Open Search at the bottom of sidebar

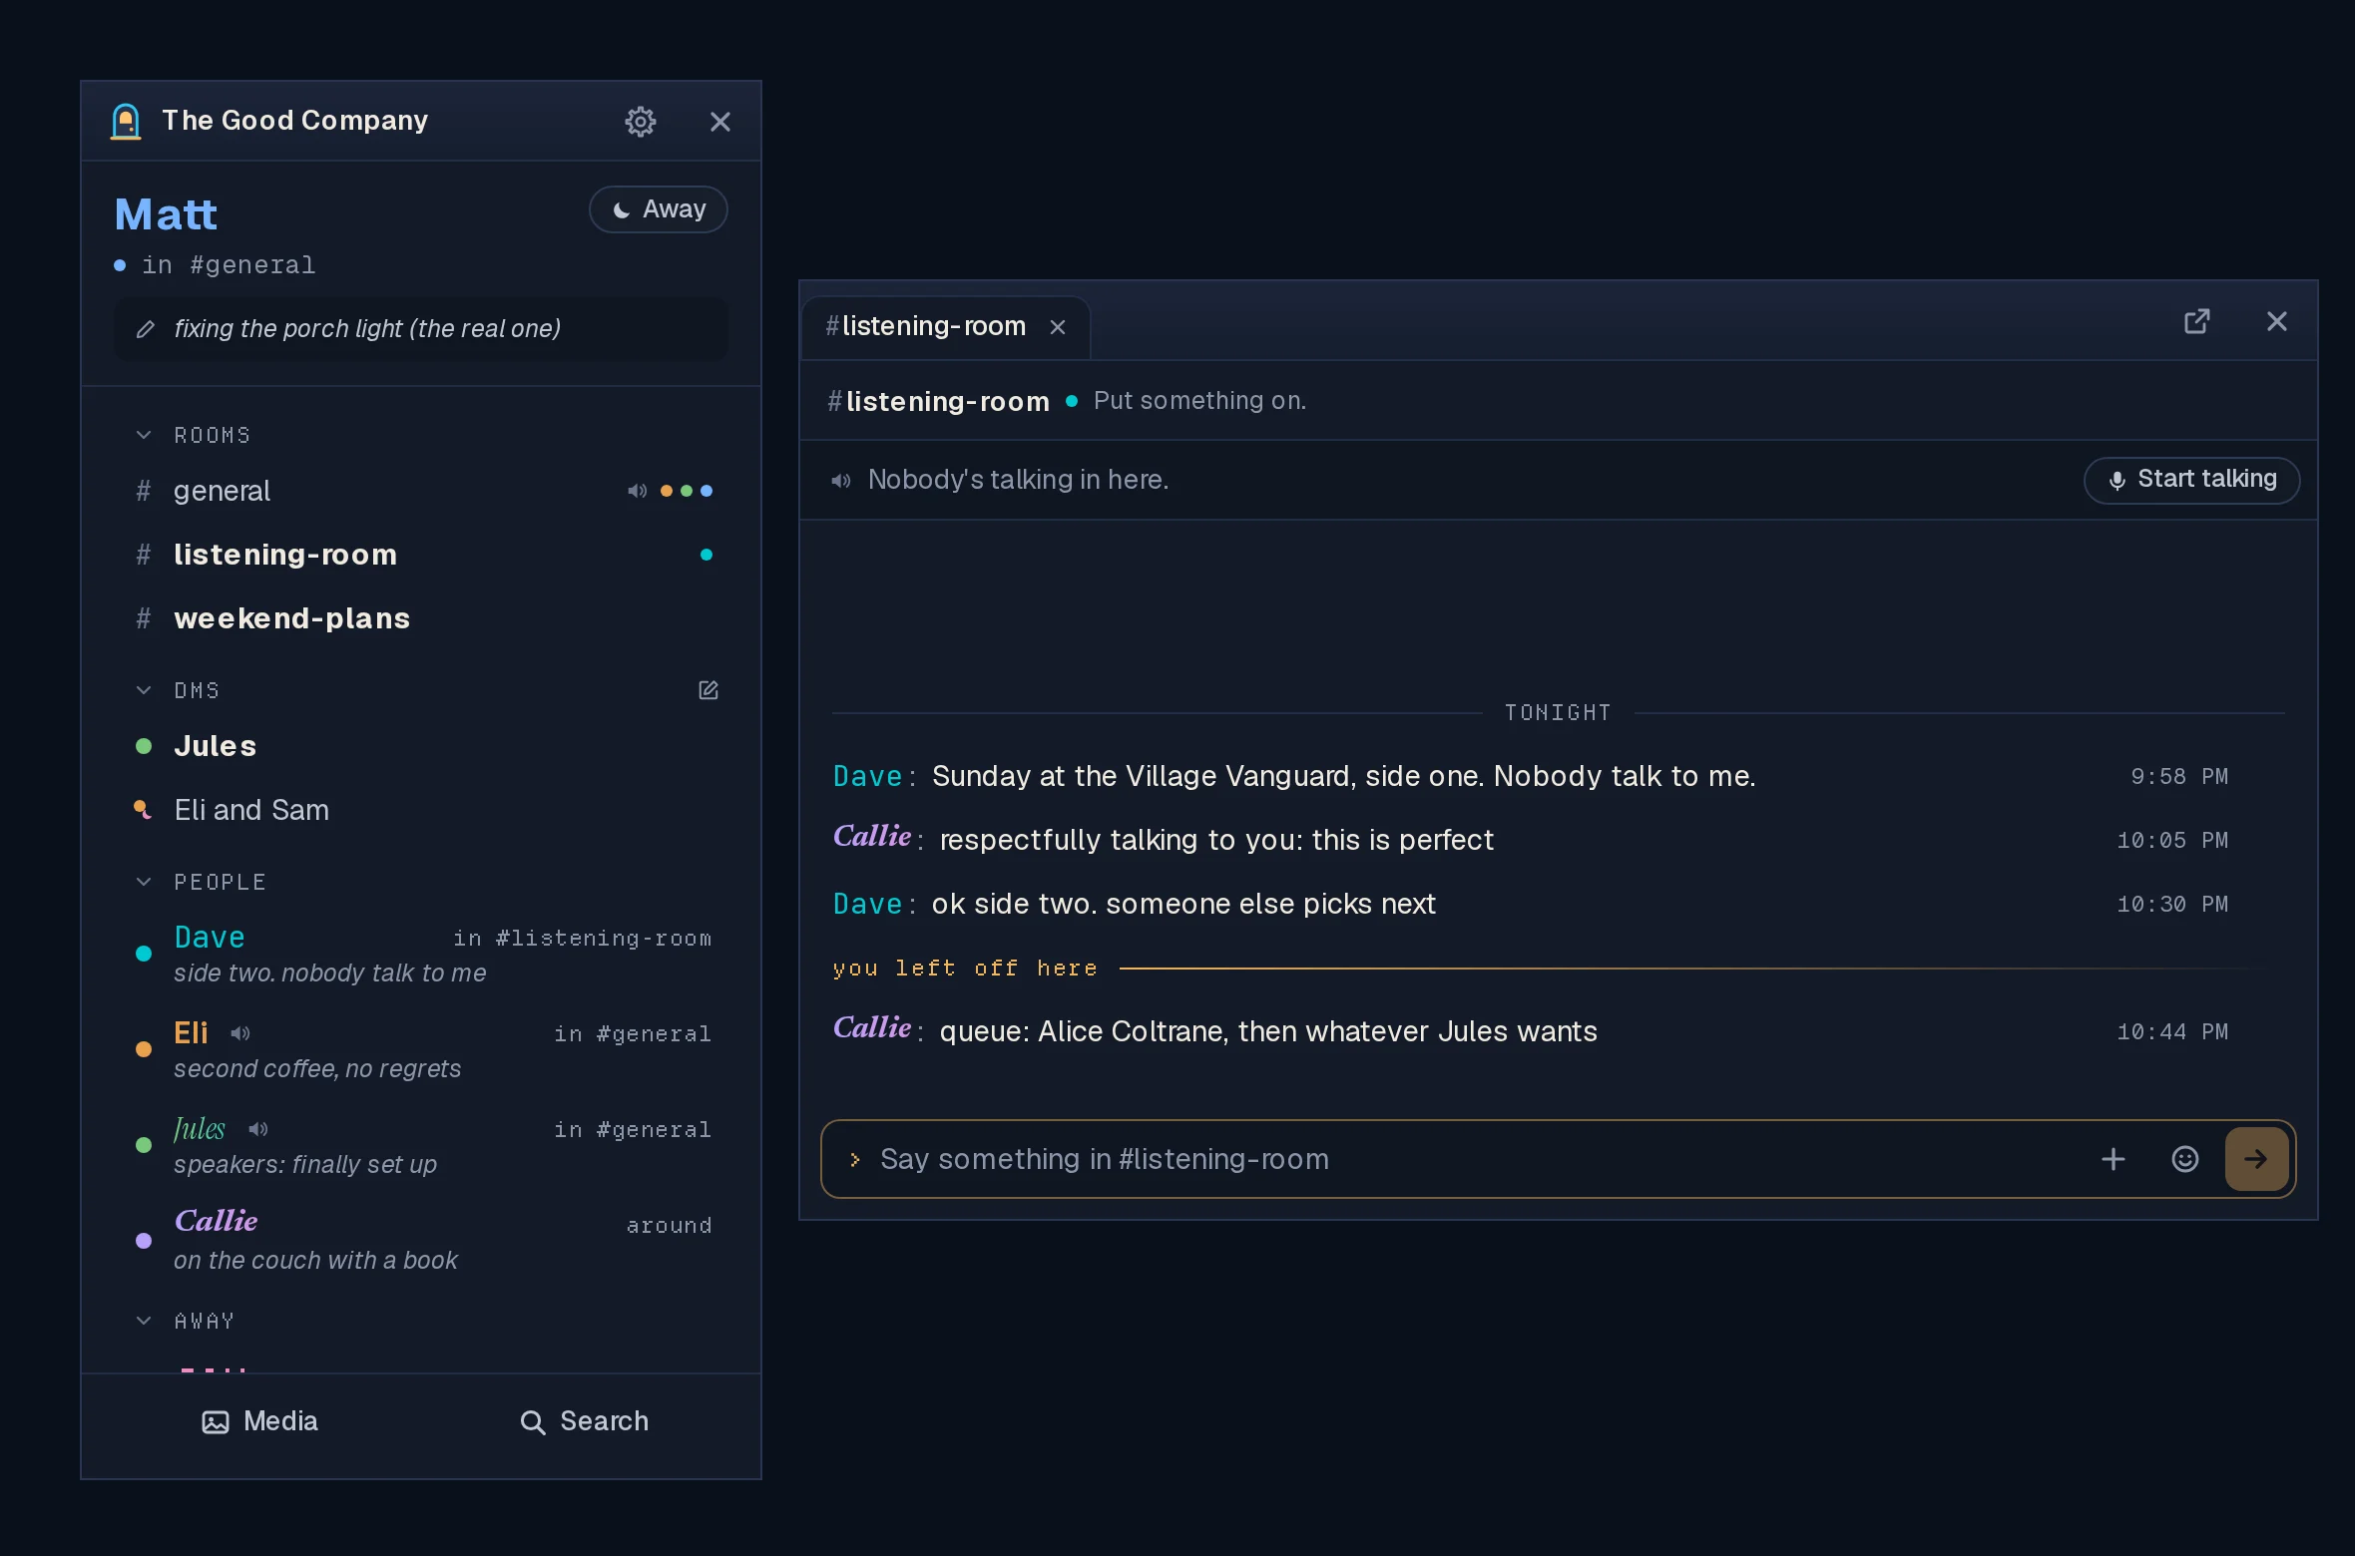tap(585, 1421)
